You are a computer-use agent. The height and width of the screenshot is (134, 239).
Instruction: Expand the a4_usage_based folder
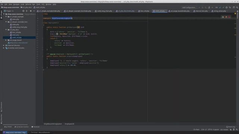(6, 40)
